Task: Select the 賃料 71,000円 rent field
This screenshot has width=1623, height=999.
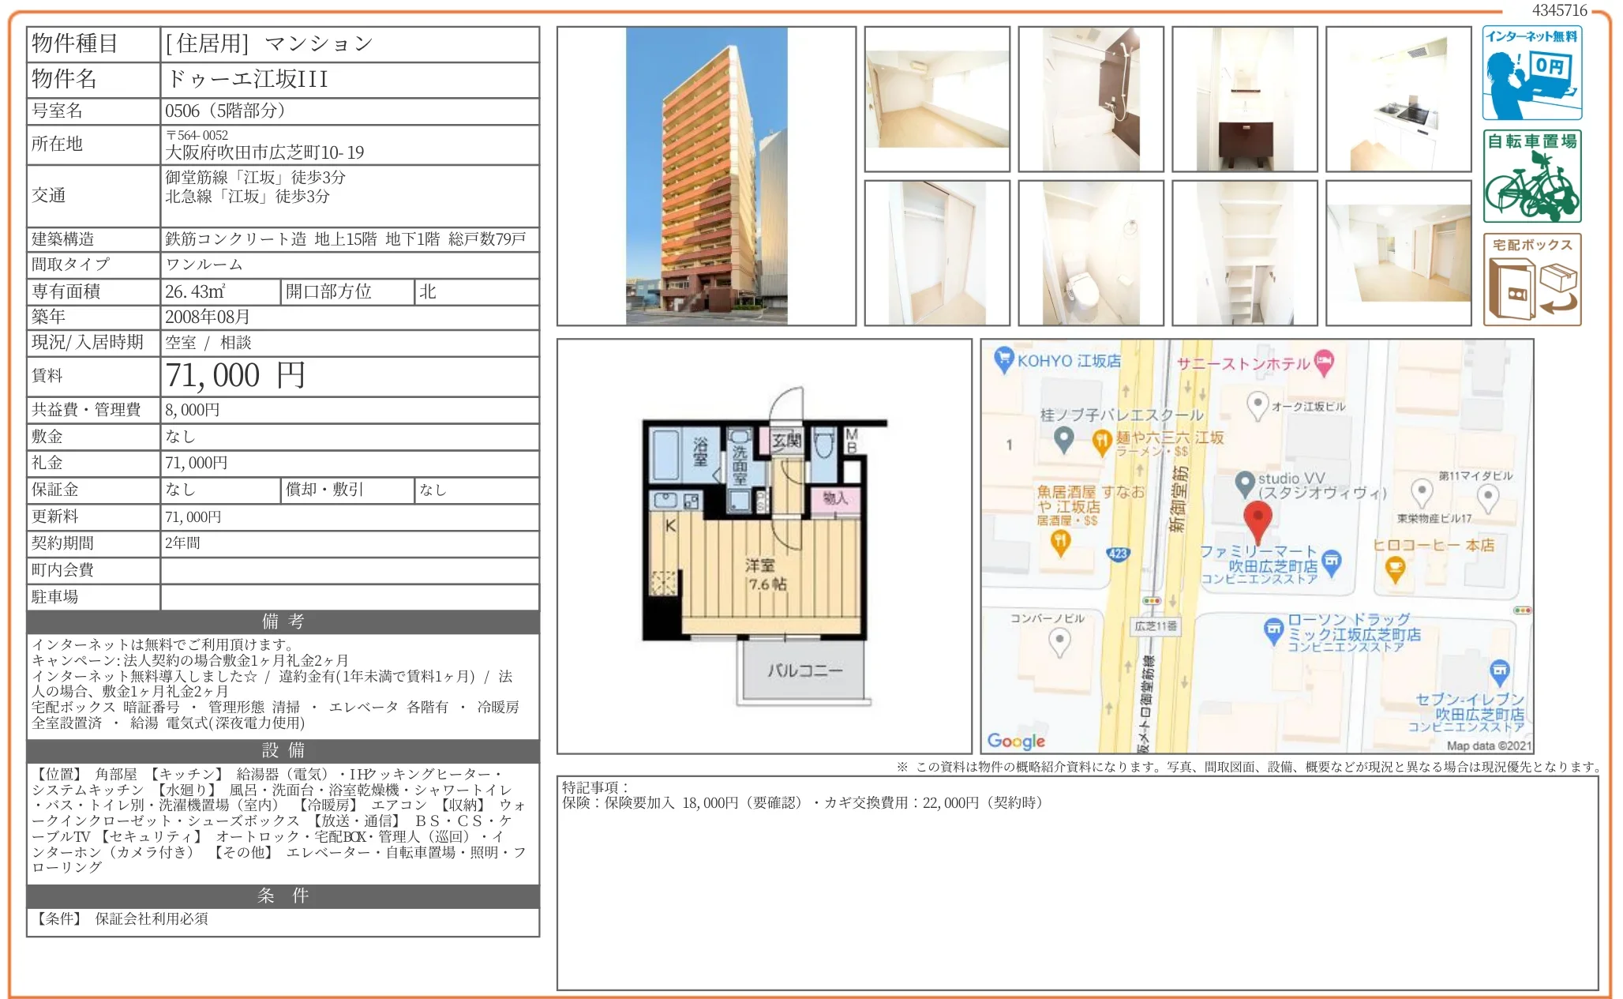Action: click(x=233, y=376)
